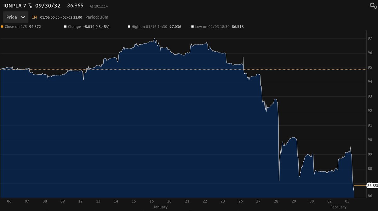Click the 92 price axis label

click(x=370, y=111)
